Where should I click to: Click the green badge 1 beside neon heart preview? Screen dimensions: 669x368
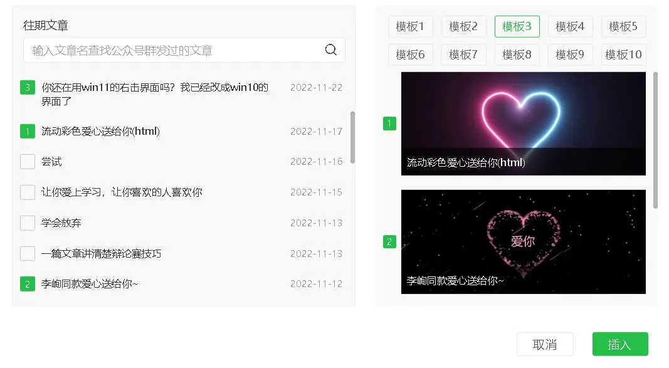(389, 124)
